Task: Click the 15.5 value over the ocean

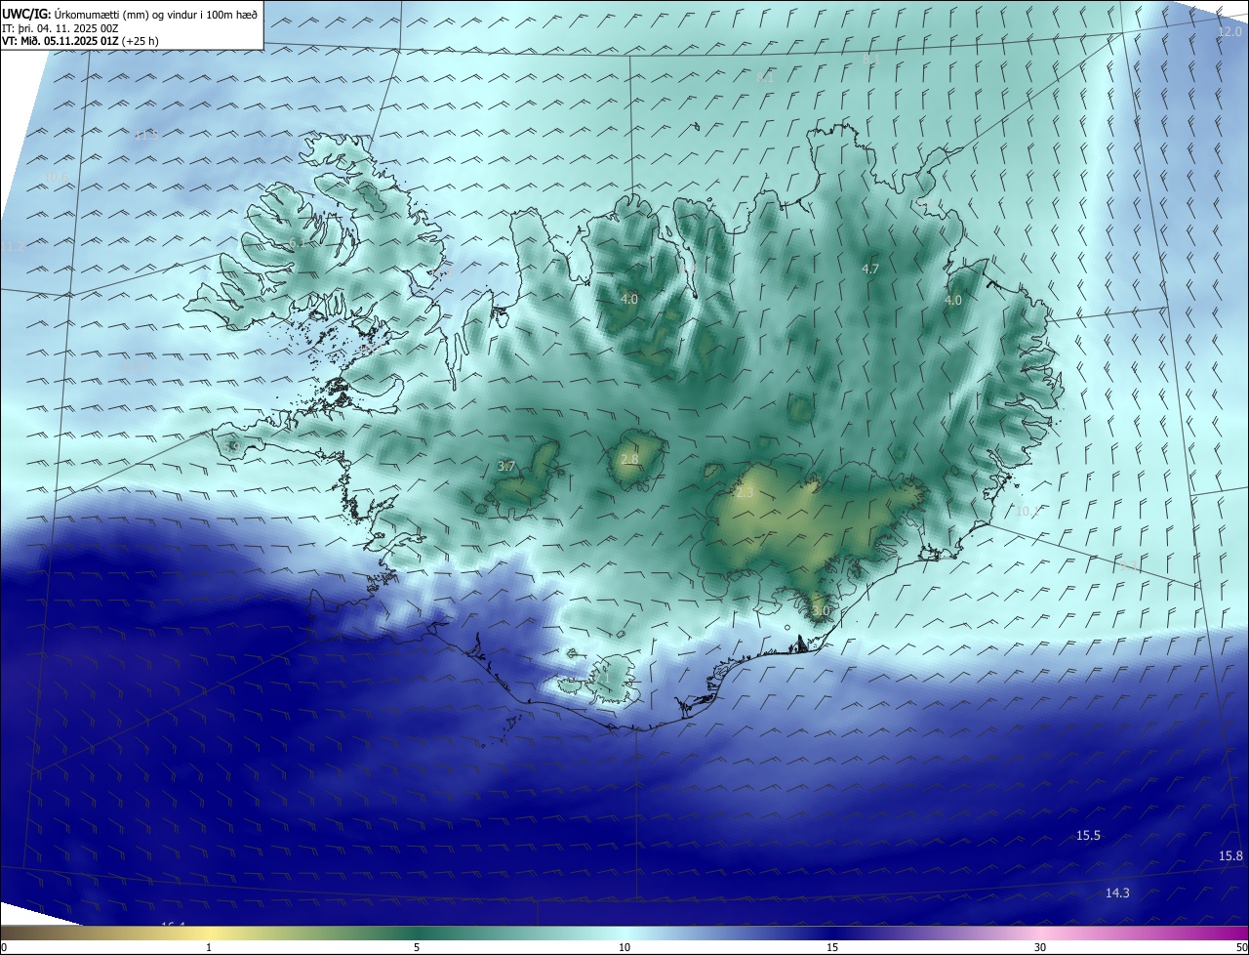Action: point(1088,836)
